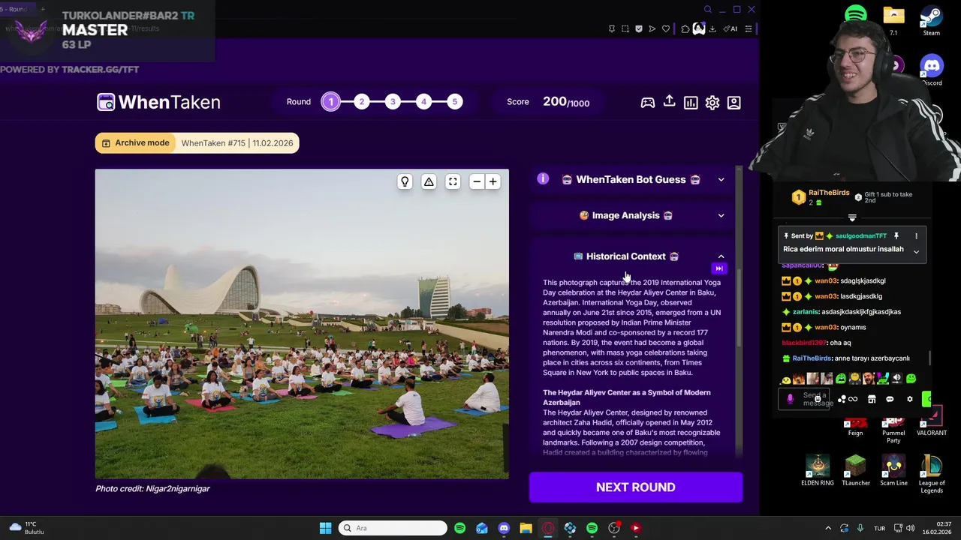Click the skip-forward icon under Historical Context
Image resolution: width=961 pixels, height=540 pixels.
tap(719, 268)
